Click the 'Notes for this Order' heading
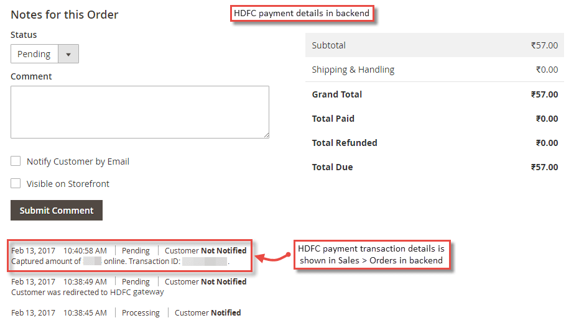Screen dimensions: 579x323 (65, 14)
